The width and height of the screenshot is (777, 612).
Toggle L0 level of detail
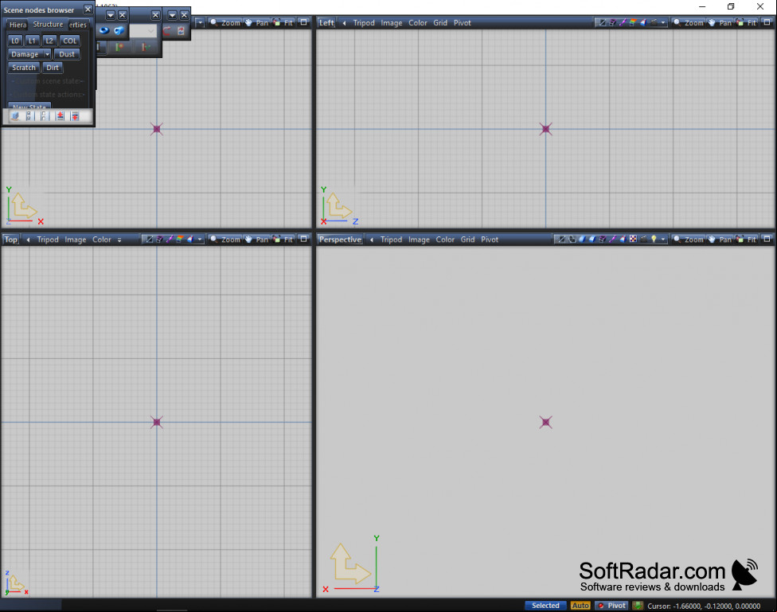[x=15, y=41]
